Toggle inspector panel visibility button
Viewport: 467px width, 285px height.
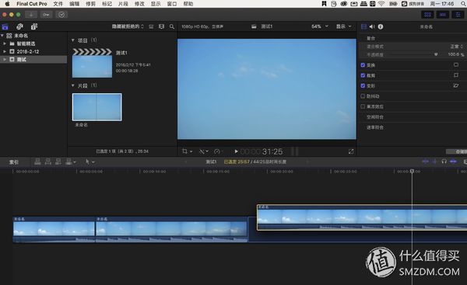(x=458, y=15)
